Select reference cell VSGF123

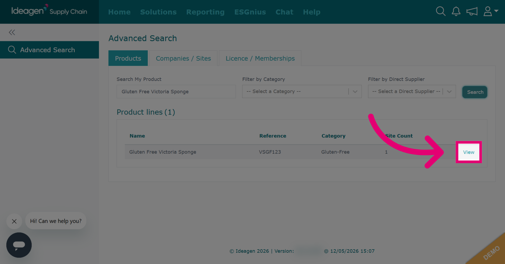(270, 152)
